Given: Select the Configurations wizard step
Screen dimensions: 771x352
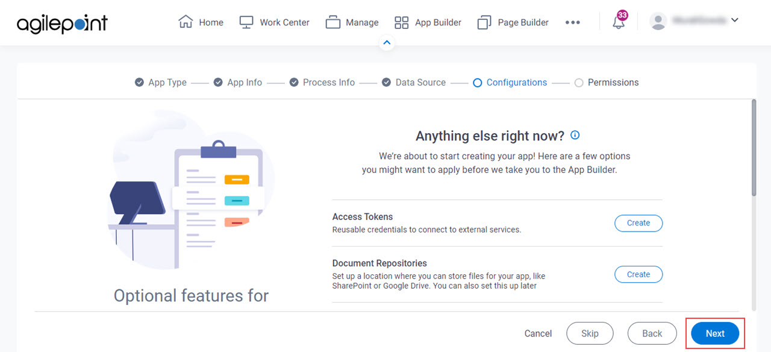Looking at the screenshot, I should 510,83.
